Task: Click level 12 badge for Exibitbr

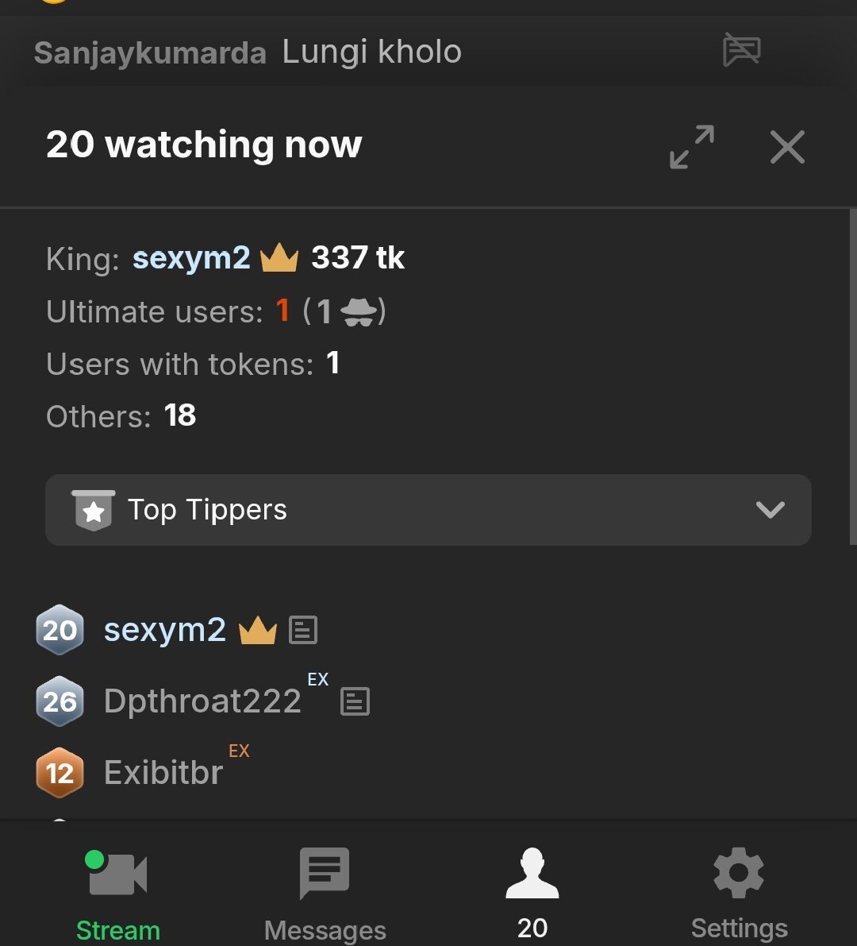Action: click(x=60, y=773)
